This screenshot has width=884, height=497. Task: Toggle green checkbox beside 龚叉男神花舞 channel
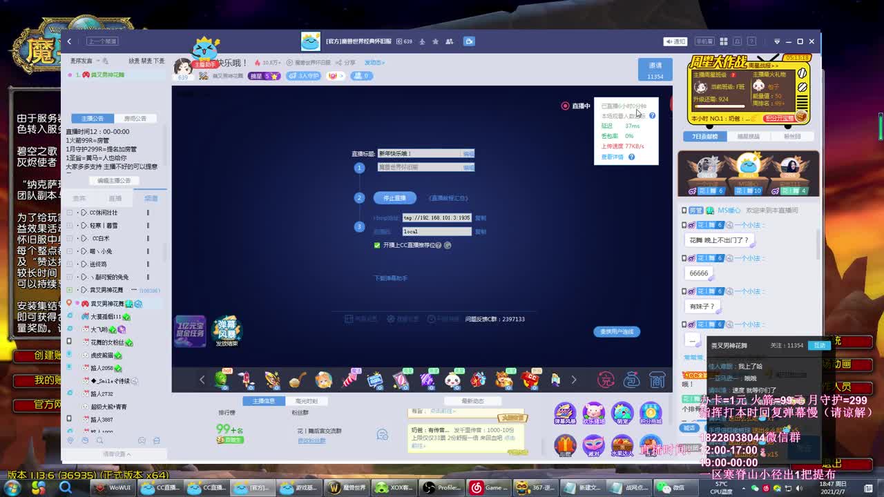pyautogui.click(x=69, y=290)
